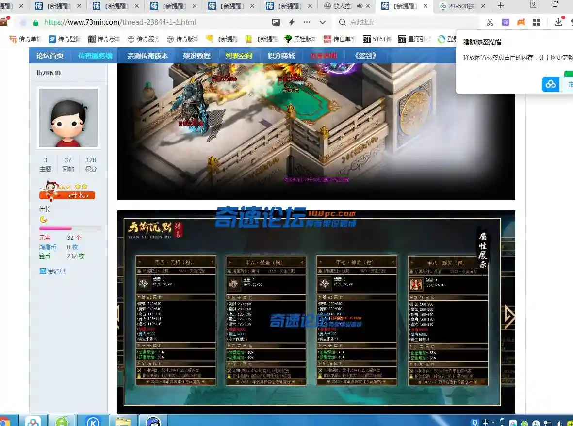Click the 什长 rank badge

[x=67, y=191]
